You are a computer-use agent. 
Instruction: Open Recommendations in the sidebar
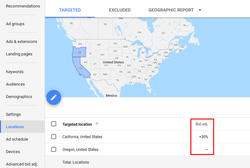(x=23, y=6)
